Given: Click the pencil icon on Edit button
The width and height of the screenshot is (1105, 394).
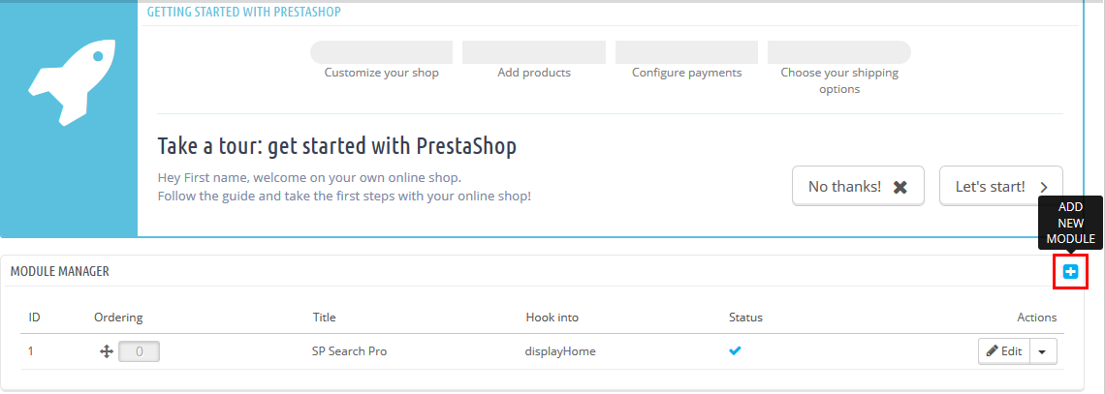Looking at the screenshot, I should tap(992, 351).
